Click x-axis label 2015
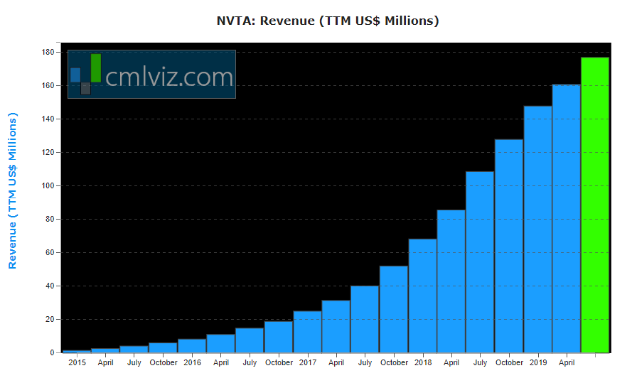Viewport: 632px width, 378px height. 77,362
